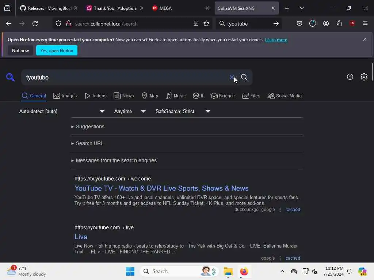Switch to the Map category
Viewport: 374px width, 280px height.
pyautogui.click(x=150, y=96)
